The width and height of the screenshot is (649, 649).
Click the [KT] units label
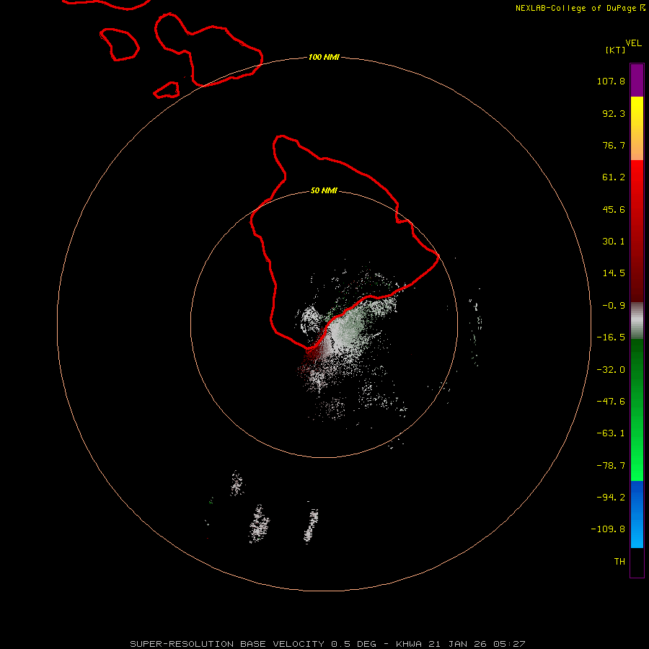[x=616, y=50]
